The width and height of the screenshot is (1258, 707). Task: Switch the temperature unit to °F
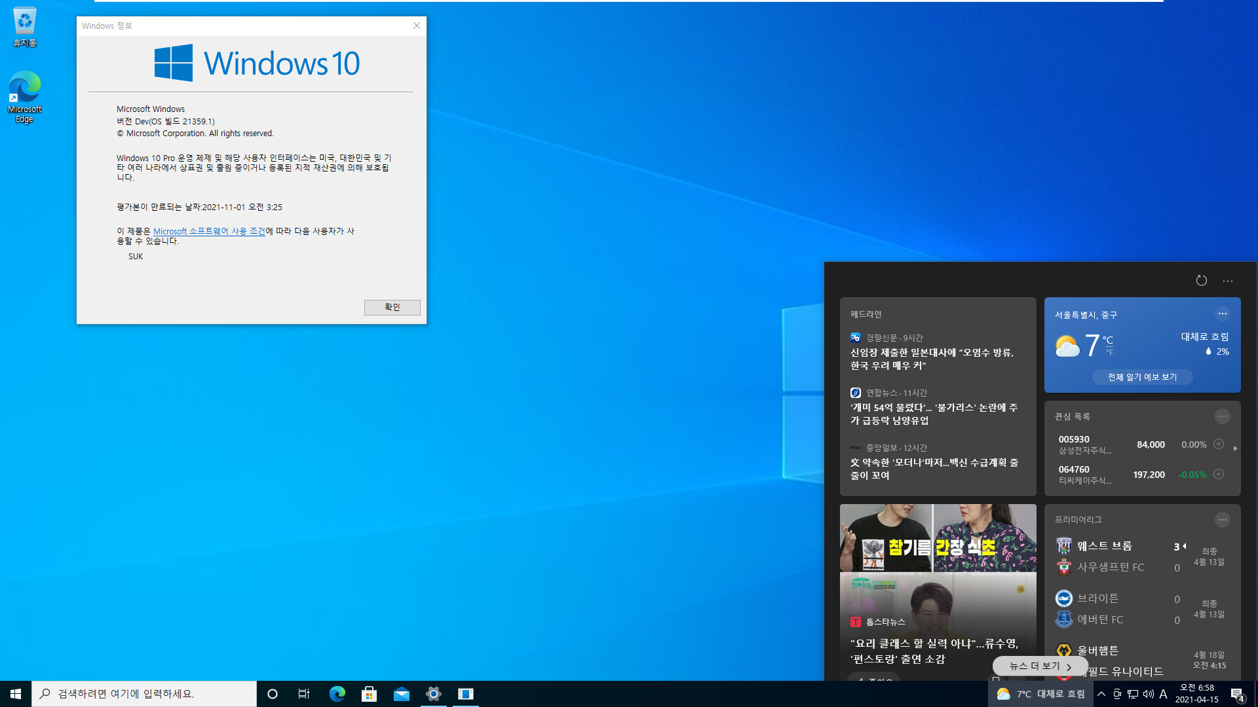pyautogui.click(x=1109, y=352)
